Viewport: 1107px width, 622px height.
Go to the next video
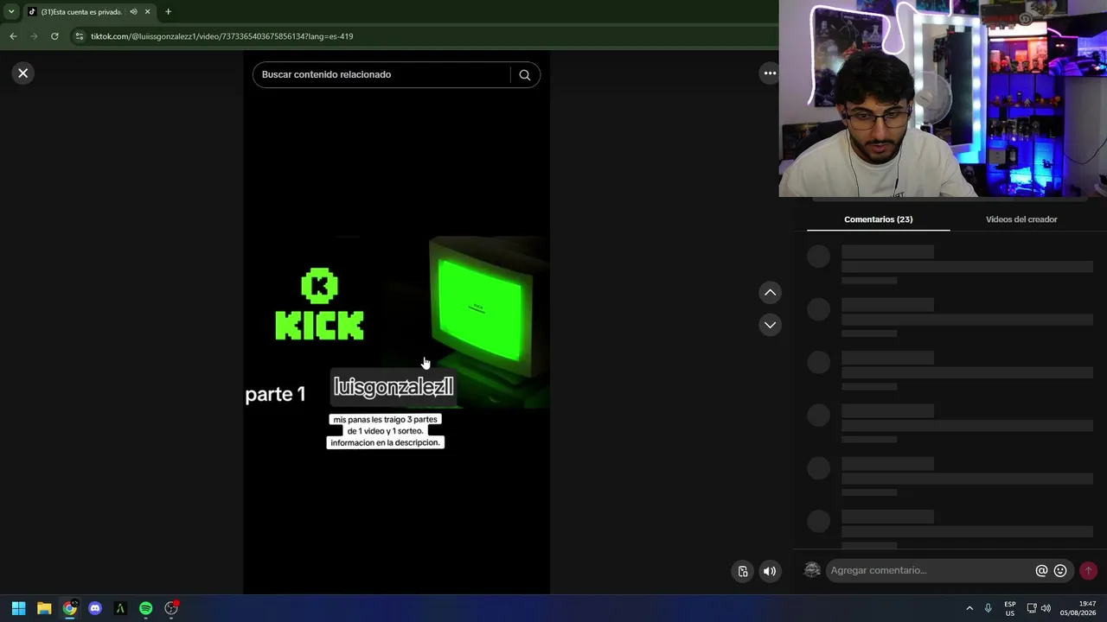(770, 325)
